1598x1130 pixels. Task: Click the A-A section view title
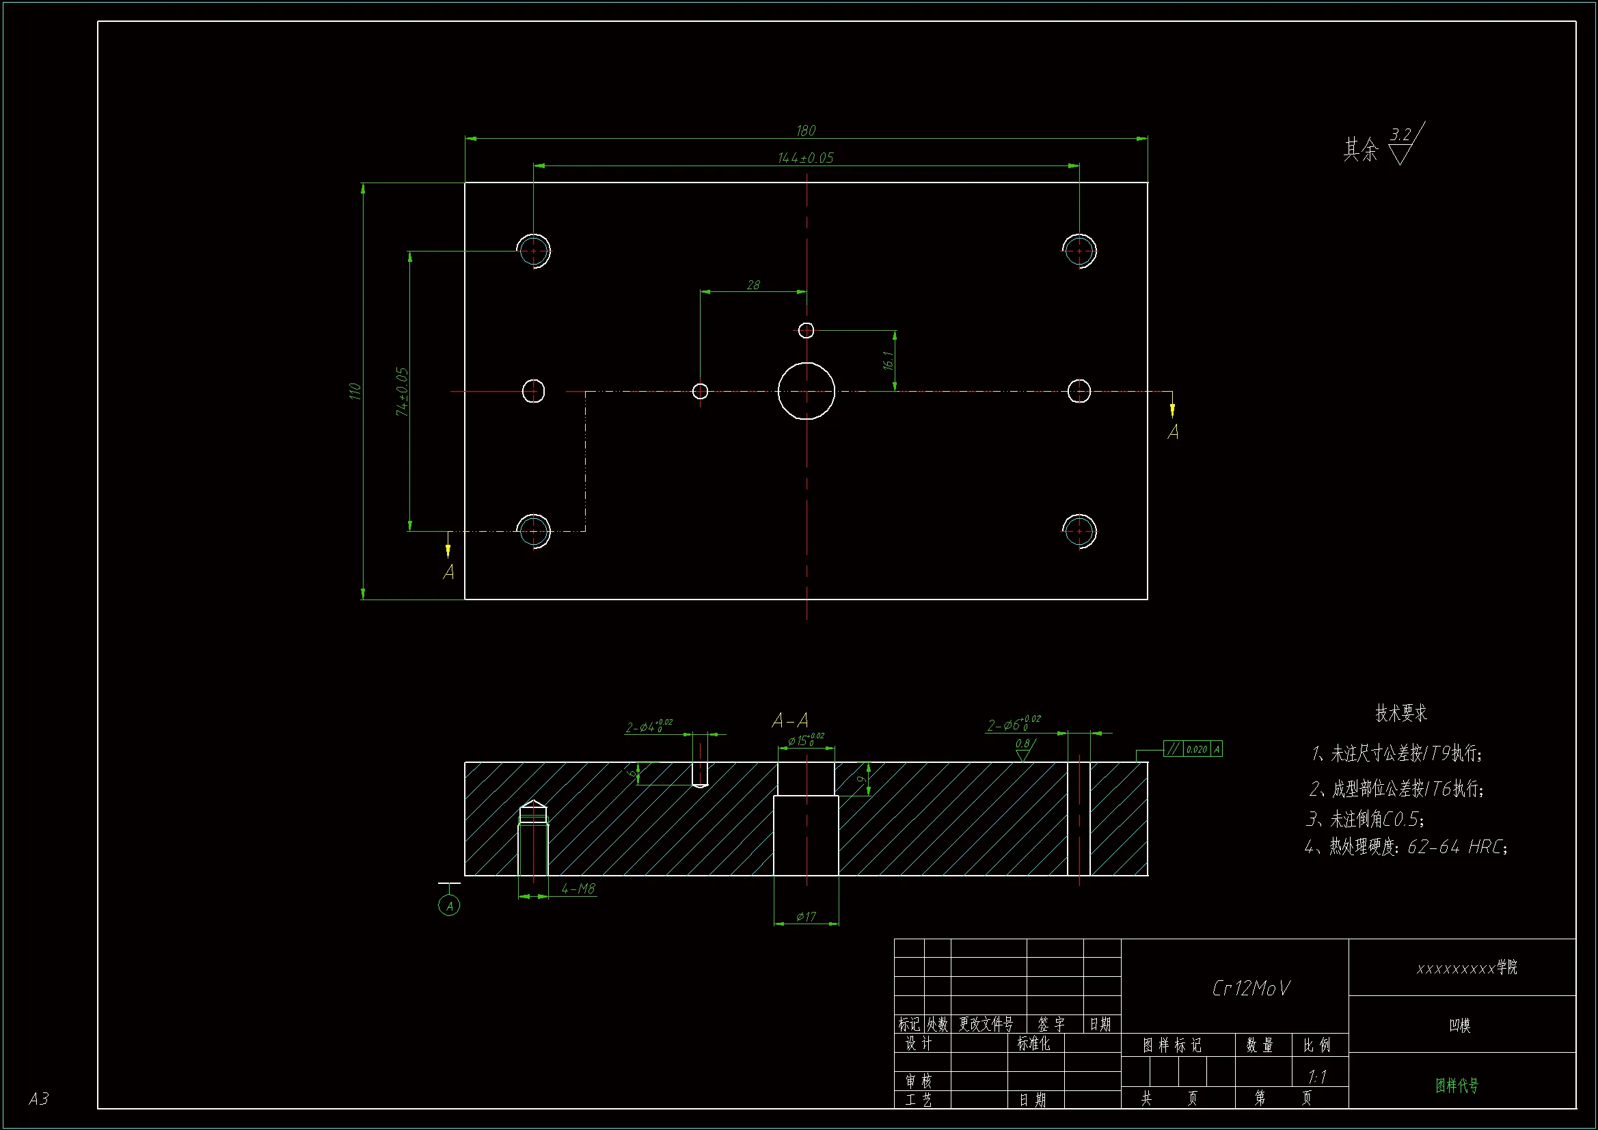pos(790,720)
